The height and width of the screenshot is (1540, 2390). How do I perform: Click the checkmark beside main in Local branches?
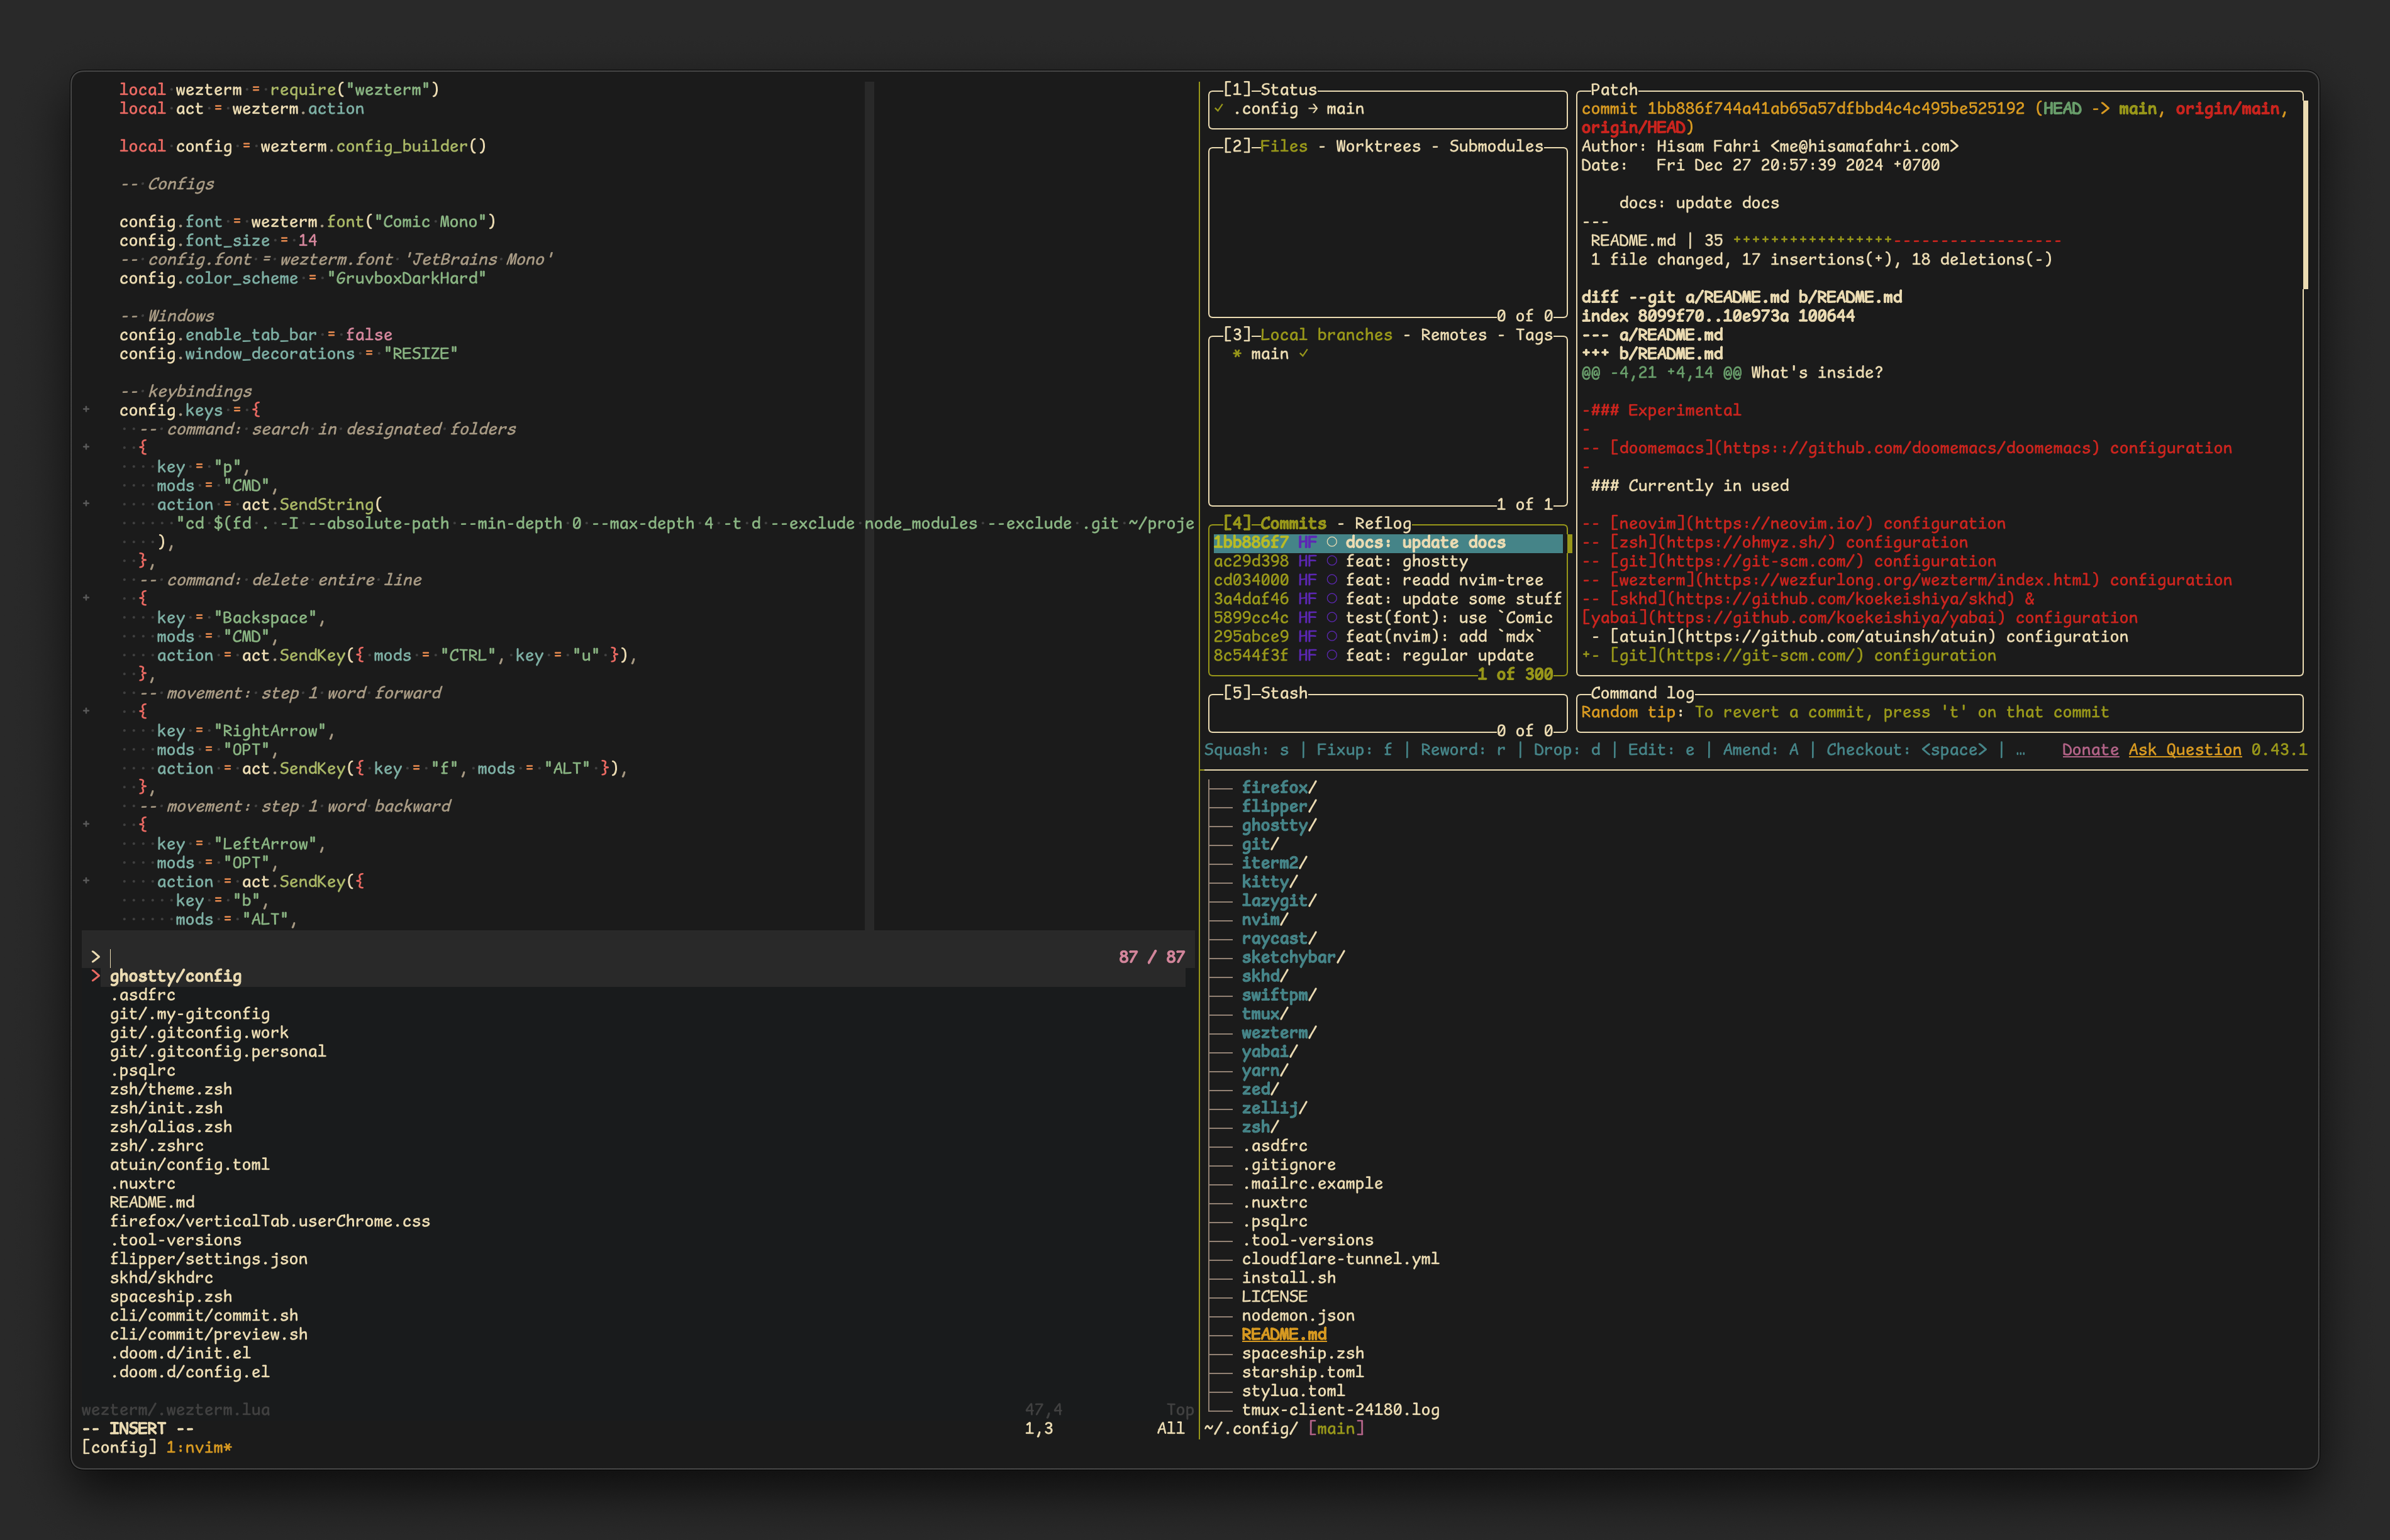coord(1303,353)
